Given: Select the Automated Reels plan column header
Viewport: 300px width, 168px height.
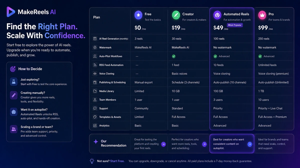Looking at the screenshot, I should (x=232, y=21).
